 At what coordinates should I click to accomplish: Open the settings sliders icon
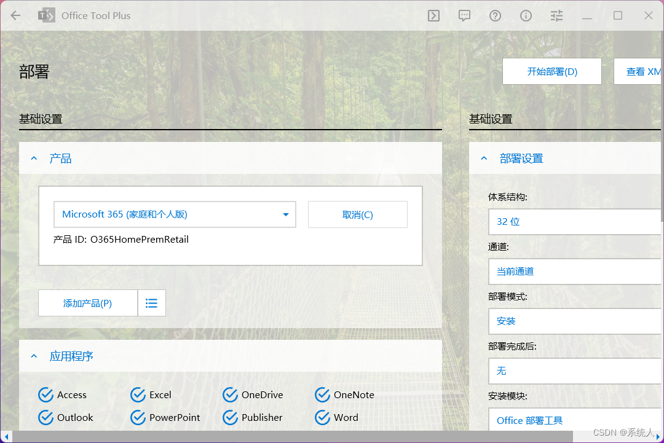(556, 15)
